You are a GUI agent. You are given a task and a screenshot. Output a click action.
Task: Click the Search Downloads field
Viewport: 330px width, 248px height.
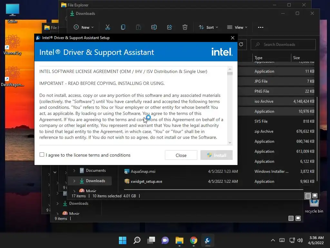[x=283, y=45]
